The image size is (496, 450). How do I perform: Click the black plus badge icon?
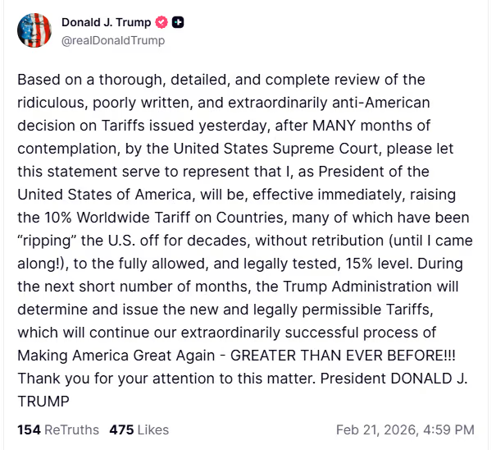point(178,22)
